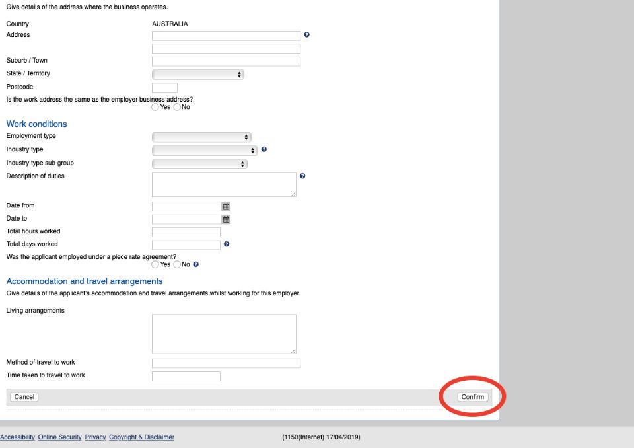Focus the Living arrangements text area
Image resolution: width=634 pixels, height=448 pixels.
224,334
